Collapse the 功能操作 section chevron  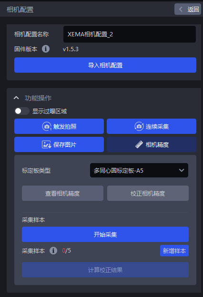coord(16,98)
